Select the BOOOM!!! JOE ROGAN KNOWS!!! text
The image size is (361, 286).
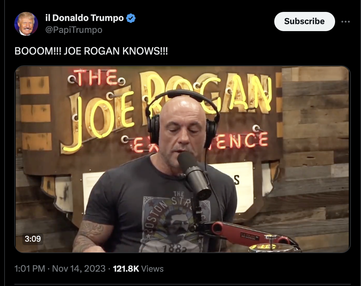point(91,51)
